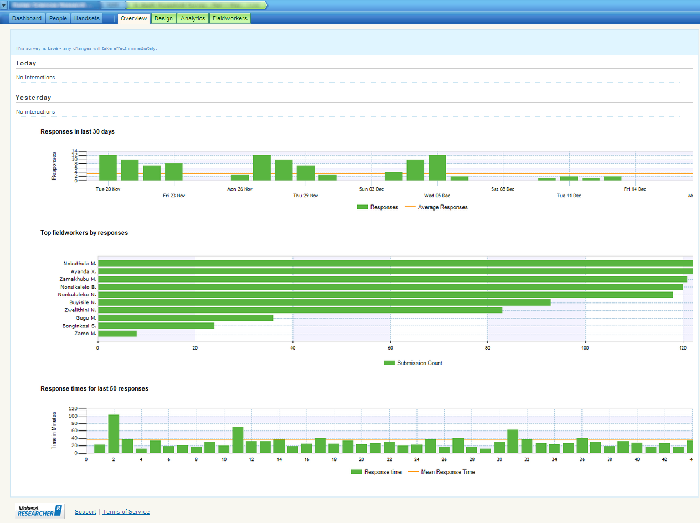Click the green Response time legend swatch
The width and height of the screenshot is (700, 523).
click(356, 472)
